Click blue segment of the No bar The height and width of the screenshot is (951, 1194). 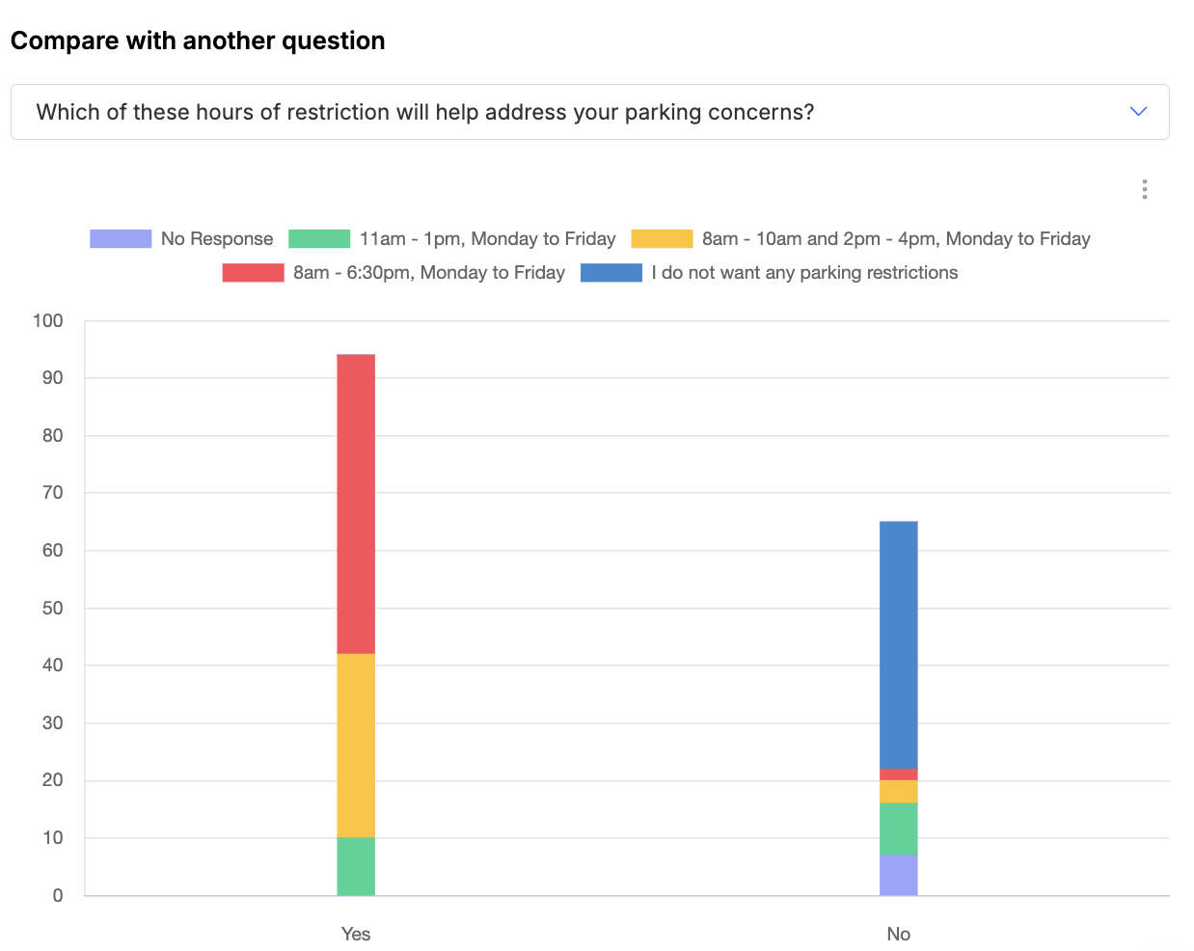coord(898,644)
